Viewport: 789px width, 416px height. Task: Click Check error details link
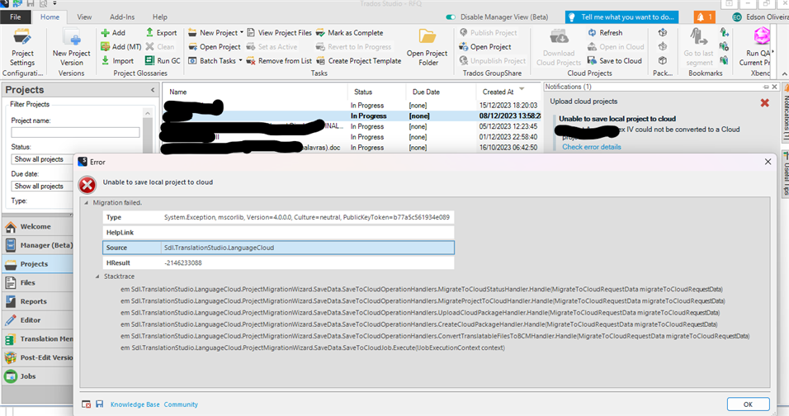coord(591,147)
